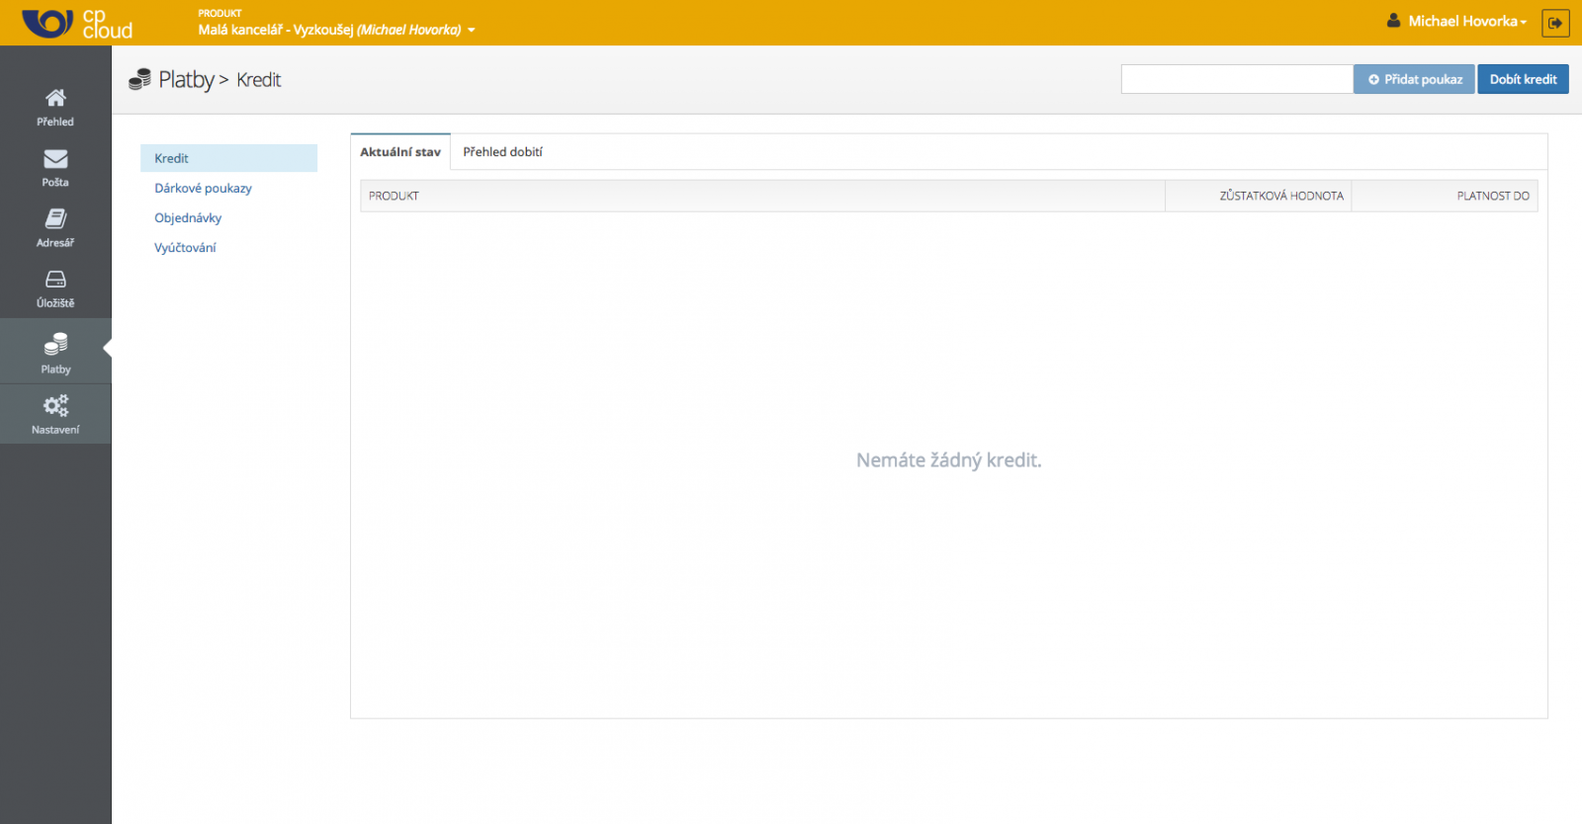Click the Nemáte žádný kredit message
1582x824 pixels.
point(948,459)
